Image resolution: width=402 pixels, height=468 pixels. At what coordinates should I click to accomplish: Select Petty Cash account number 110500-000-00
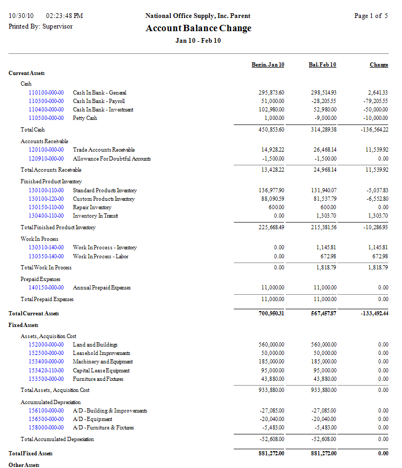(46, 118)
